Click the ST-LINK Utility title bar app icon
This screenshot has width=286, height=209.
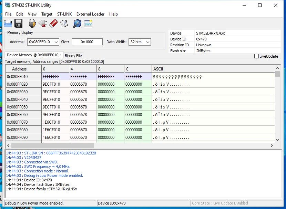[x=8, y=5]
